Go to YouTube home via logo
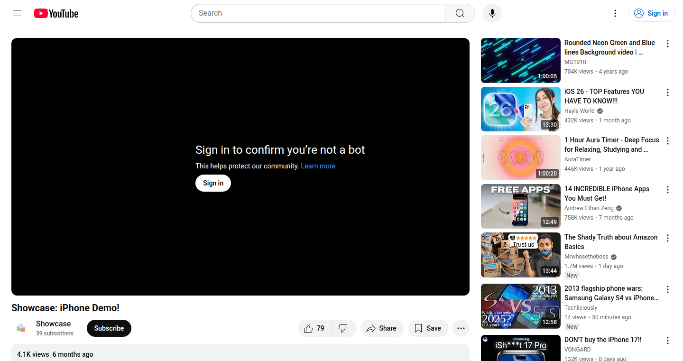This screenshot has height=361, width=683. click(x=56, y=13)
